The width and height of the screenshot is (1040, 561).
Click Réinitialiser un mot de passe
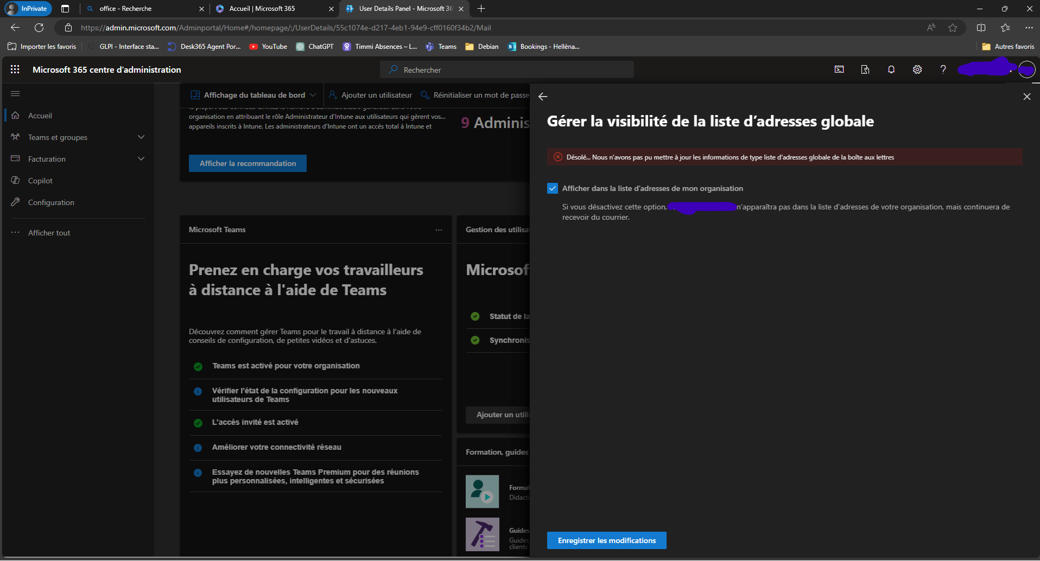coord(475,95)
